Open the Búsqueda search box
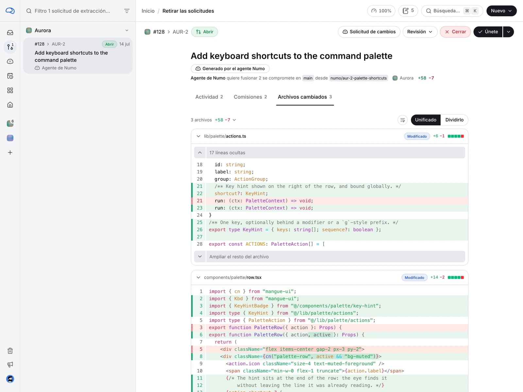 click(452, 11)
